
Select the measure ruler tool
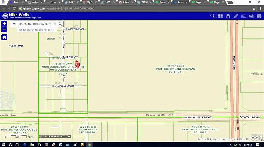pos(236,16)
